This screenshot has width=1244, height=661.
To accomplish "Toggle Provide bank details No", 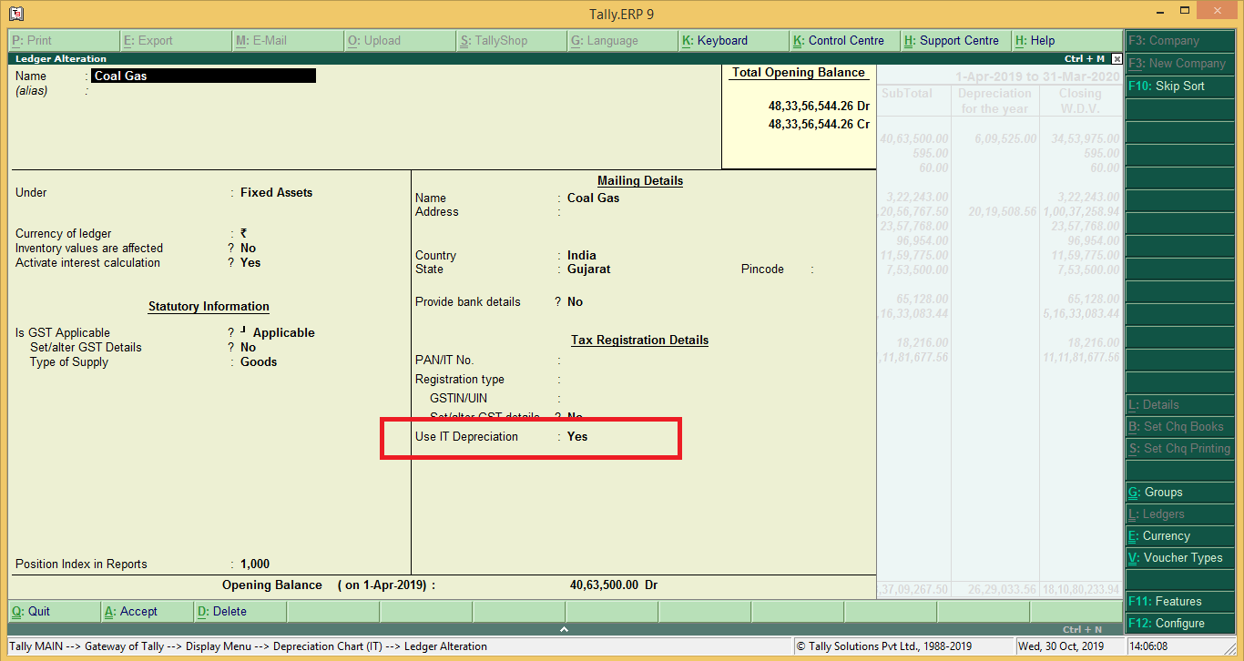I will (575, 301).
